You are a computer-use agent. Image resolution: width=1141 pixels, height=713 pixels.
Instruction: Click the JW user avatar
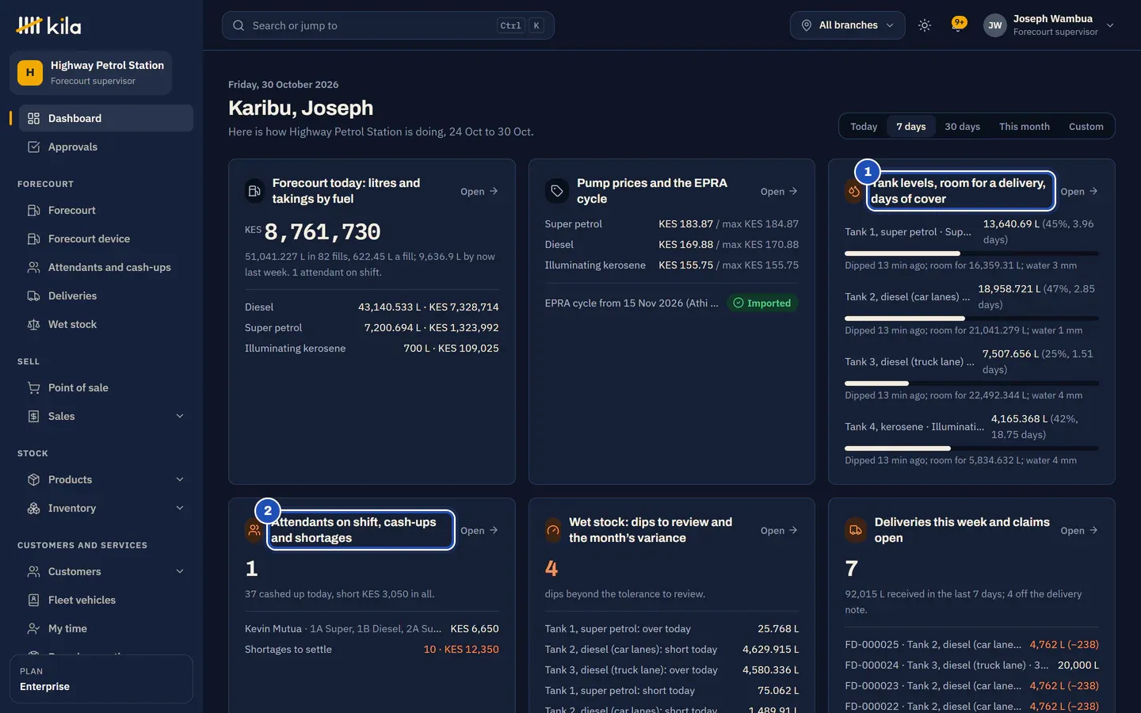(995, 25)
